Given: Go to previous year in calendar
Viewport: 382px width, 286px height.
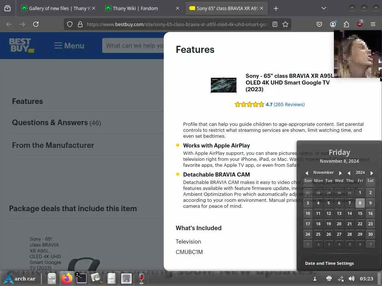Looking at the screenshot, I should 349,173.
